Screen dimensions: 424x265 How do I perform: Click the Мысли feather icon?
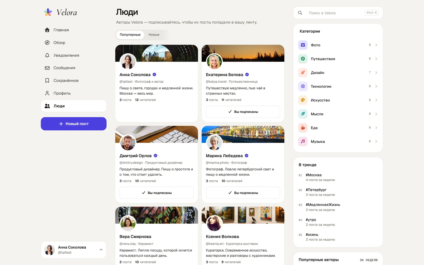pyautogui.click(x=303, y=114)
